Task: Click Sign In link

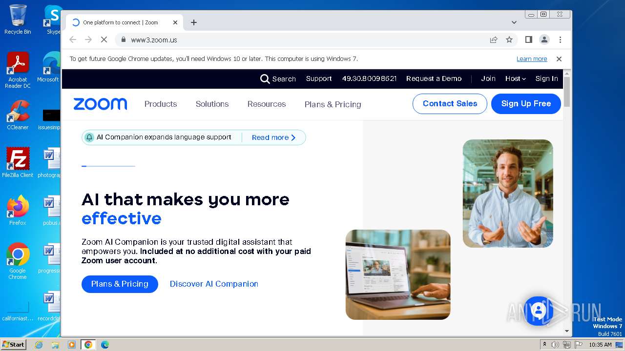Action: tap(546, 79)
